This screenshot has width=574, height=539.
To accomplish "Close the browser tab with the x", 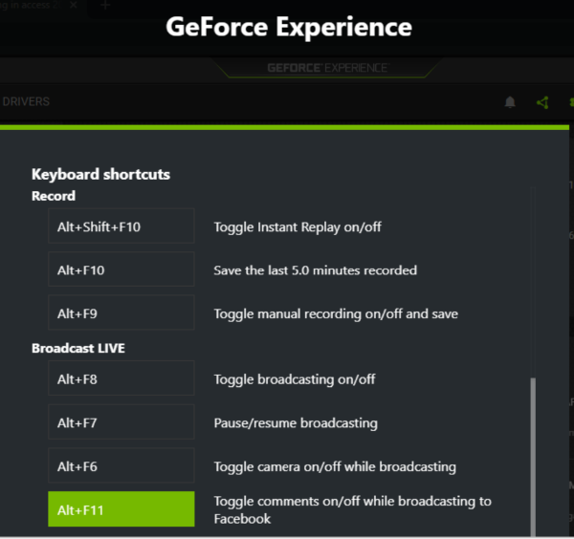I will tap(74, 5).
